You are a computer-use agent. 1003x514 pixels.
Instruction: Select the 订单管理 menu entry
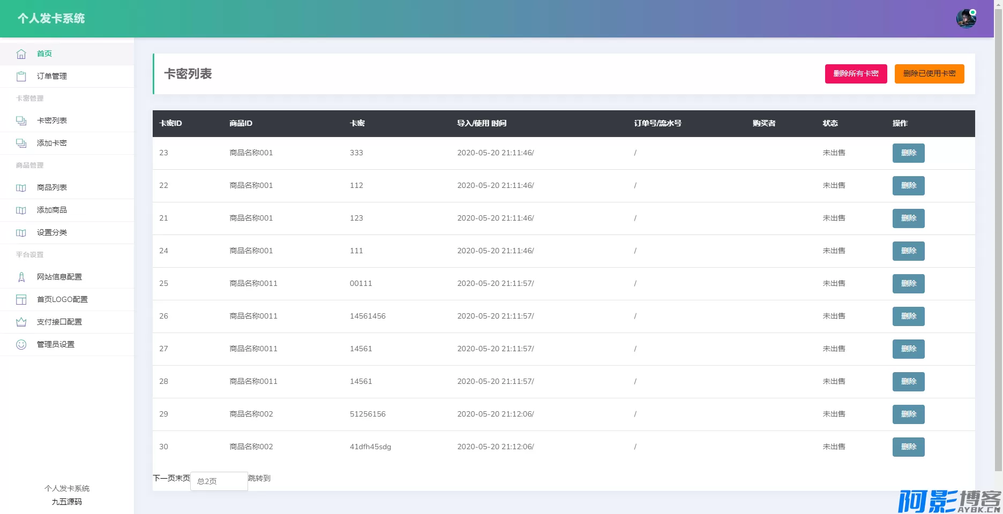pos(52,77)
